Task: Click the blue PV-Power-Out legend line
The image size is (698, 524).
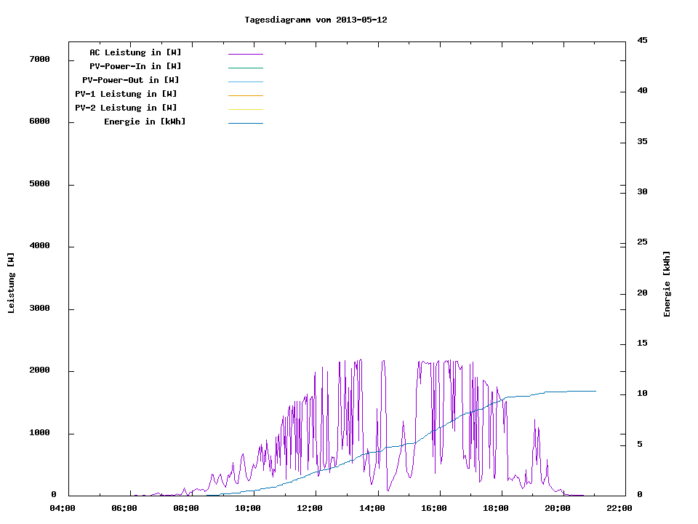Action: coord(245,82)
